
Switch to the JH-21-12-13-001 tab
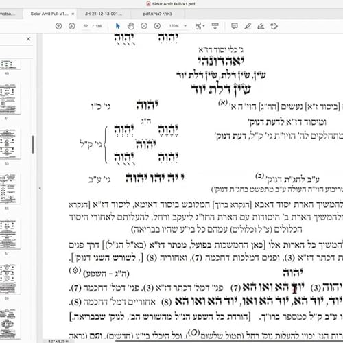[104, 14]
